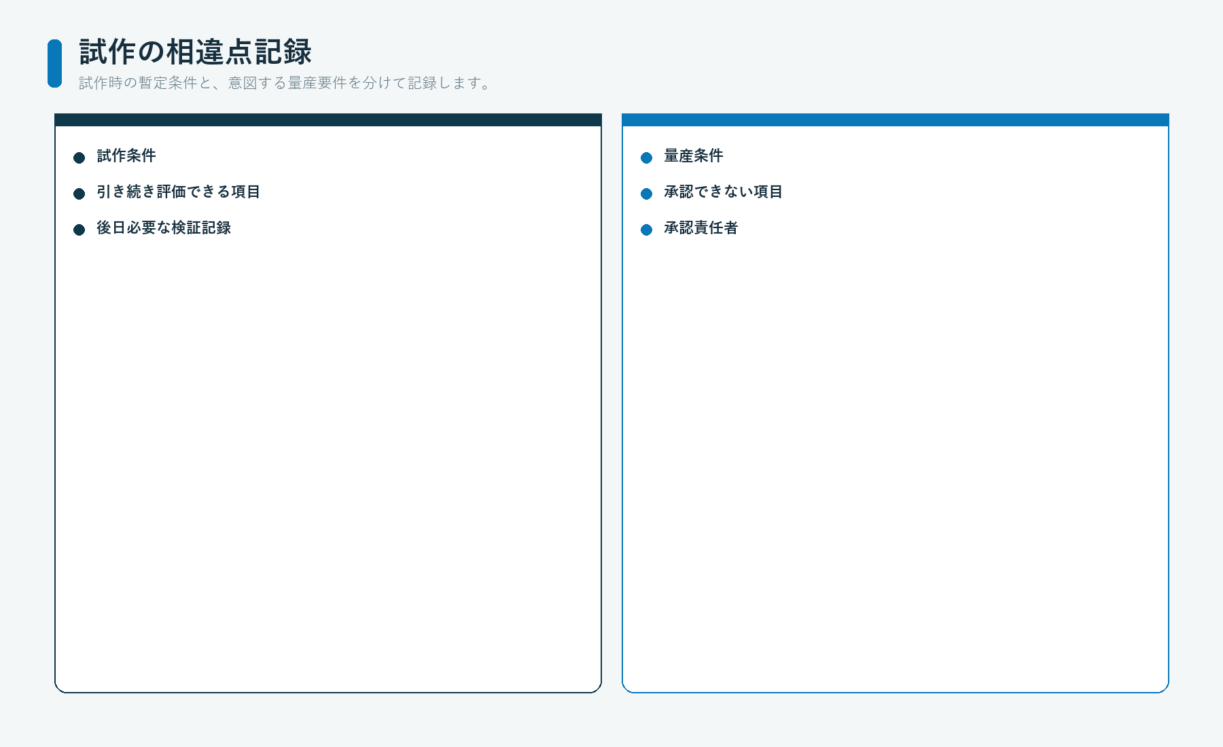
Task: Click the bullet dot beside 試作条件
Action: click(79, 158)
